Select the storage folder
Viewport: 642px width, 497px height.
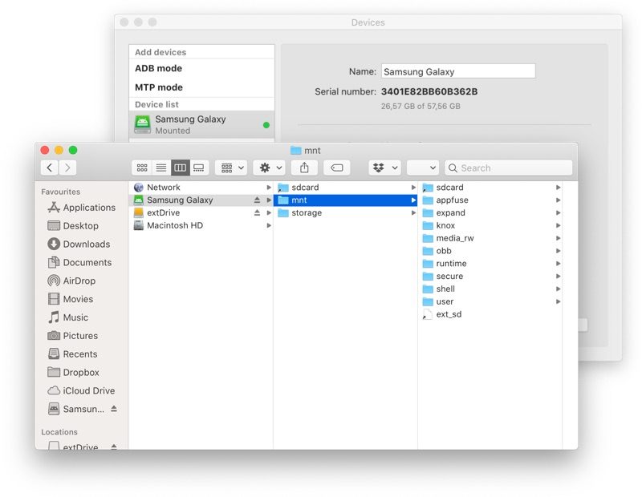click(345, 212)
